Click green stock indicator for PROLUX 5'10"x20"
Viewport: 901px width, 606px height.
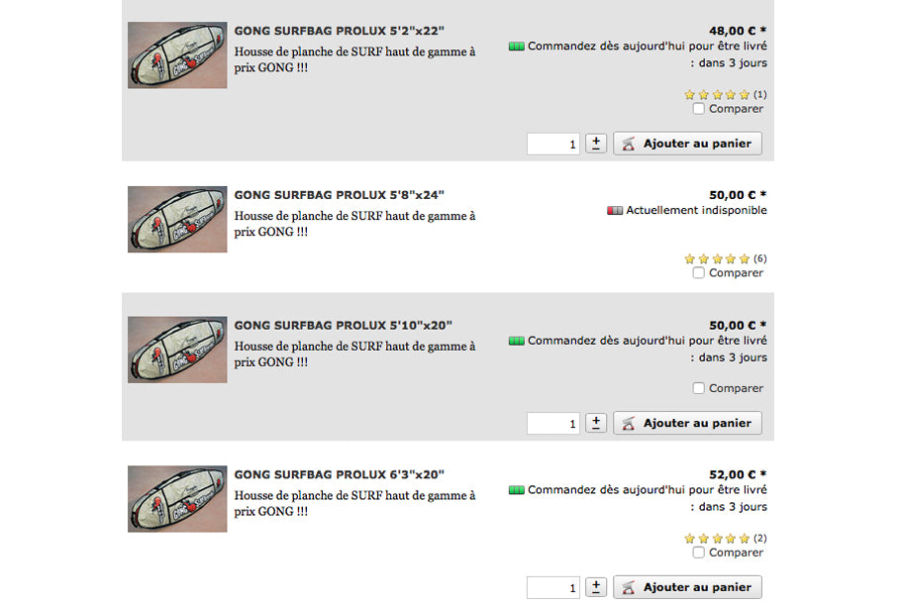pos(516,342)
